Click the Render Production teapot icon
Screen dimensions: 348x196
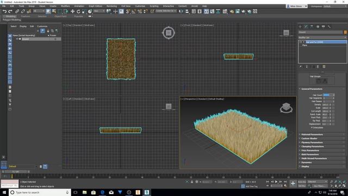pyautogui.click(x=244, y=11)
